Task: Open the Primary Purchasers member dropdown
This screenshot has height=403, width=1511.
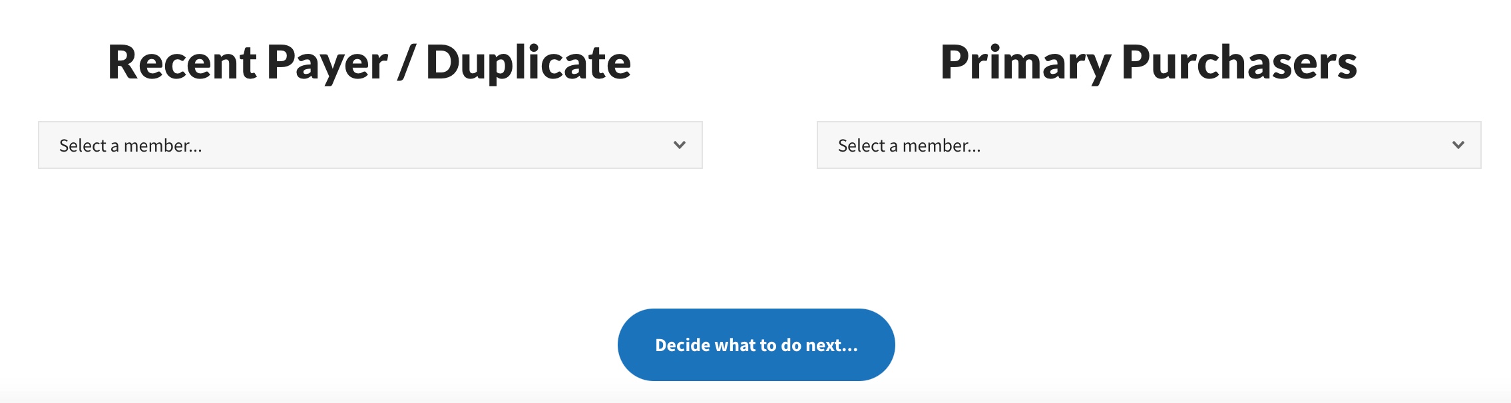Action: (x=1149, y=145)
